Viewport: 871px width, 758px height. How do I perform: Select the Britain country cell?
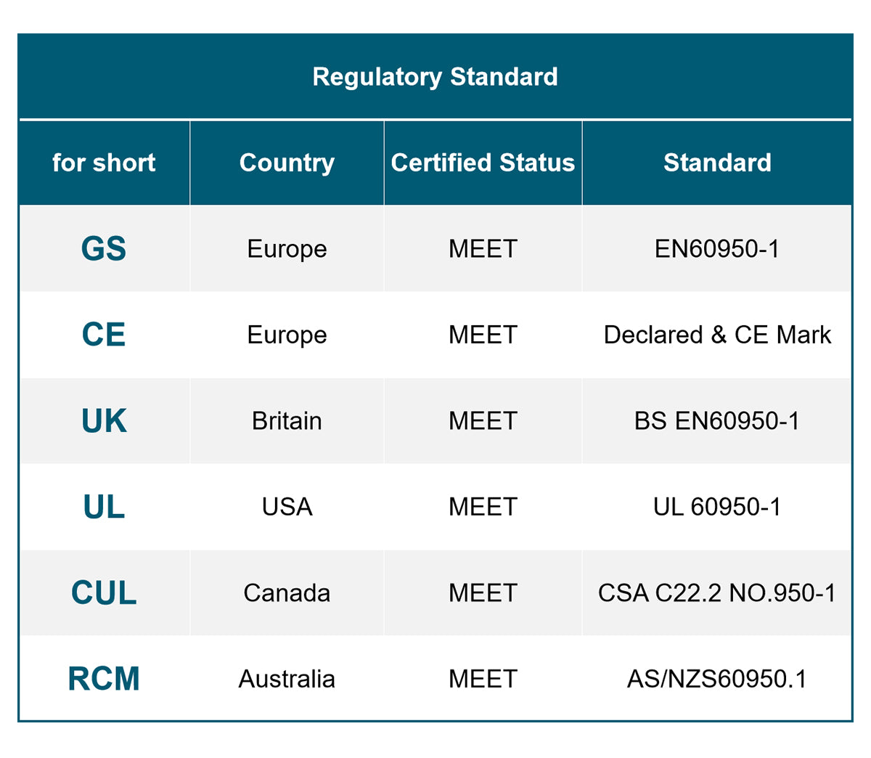click(x=287, y=421)
